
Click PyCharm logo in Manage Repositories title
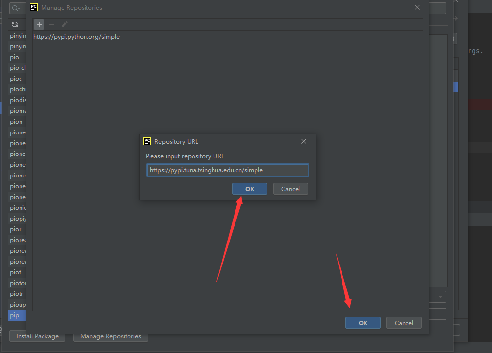tap(34, 7)
